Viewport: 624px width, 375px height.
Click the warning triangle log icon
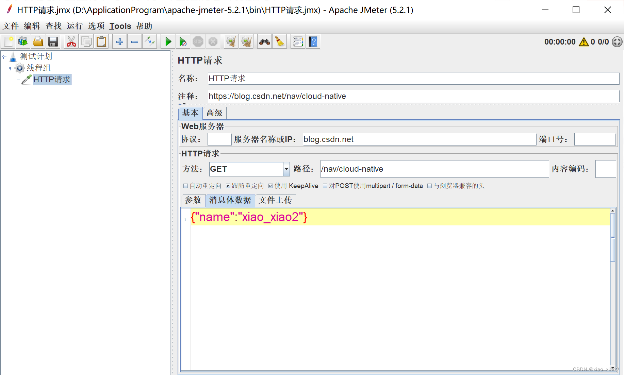(584, 42)
